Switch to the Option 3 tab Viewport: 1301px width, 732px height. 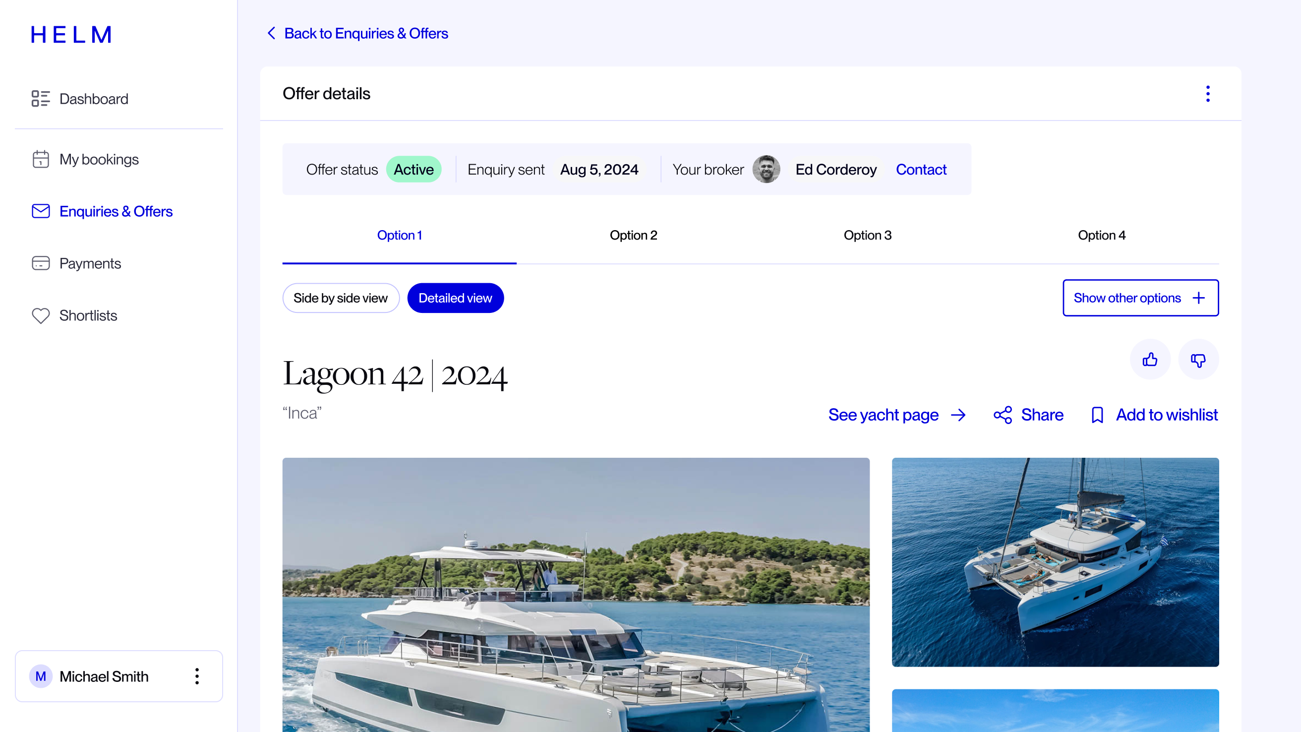click(x=868, y=235)
